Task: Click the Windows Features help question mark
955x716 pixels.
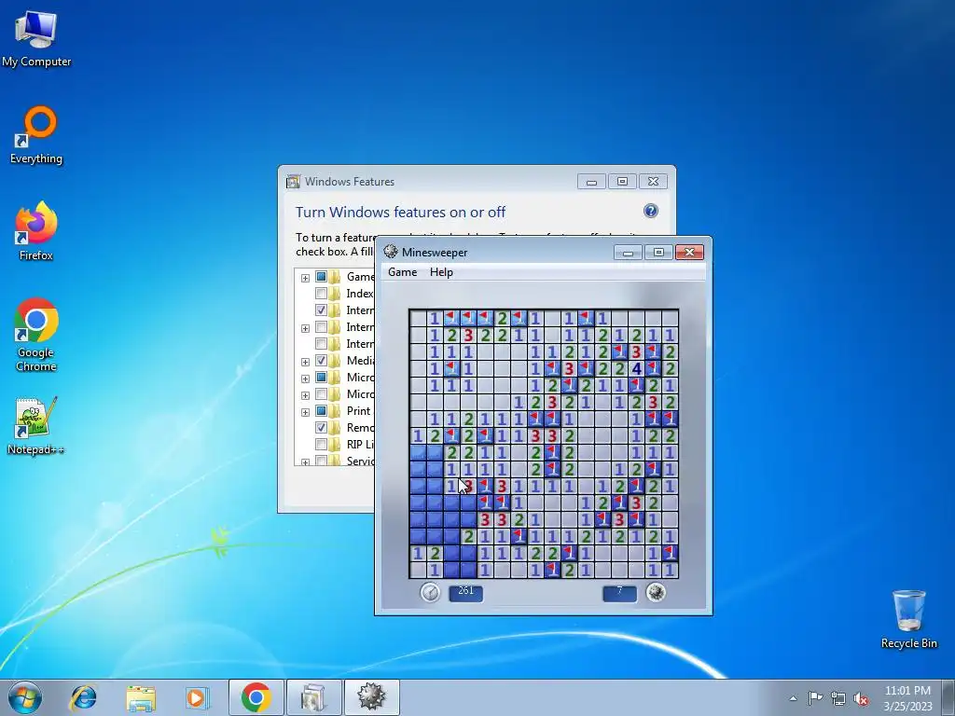Action: 650,211
